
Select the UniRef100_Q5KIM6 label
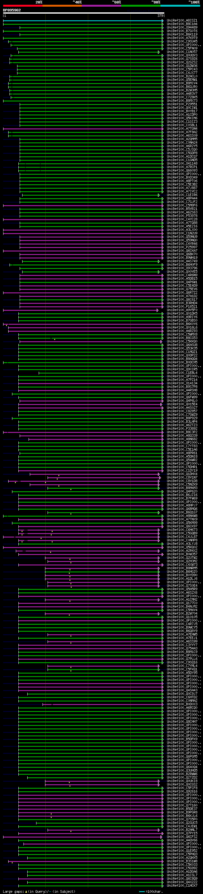click(182, 118)
